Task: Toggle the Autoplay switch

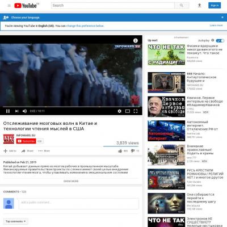Action: point(220,40)
